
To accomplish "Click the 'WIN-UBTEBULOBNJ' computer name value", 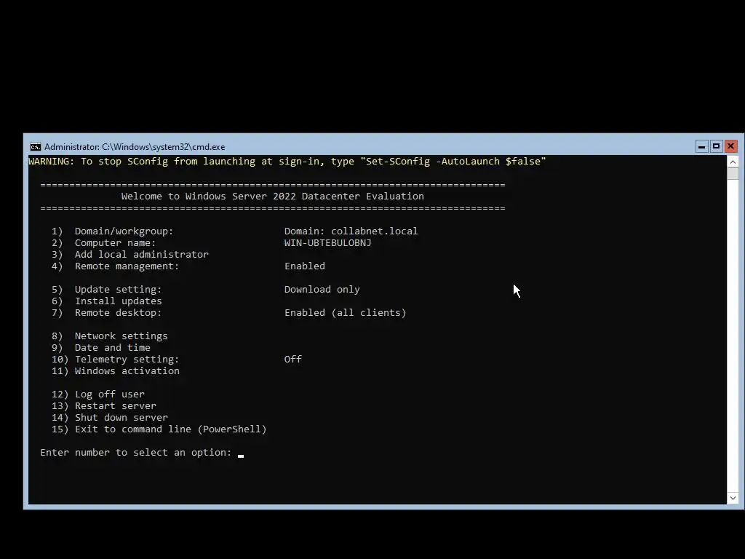I will pos(328,243).
